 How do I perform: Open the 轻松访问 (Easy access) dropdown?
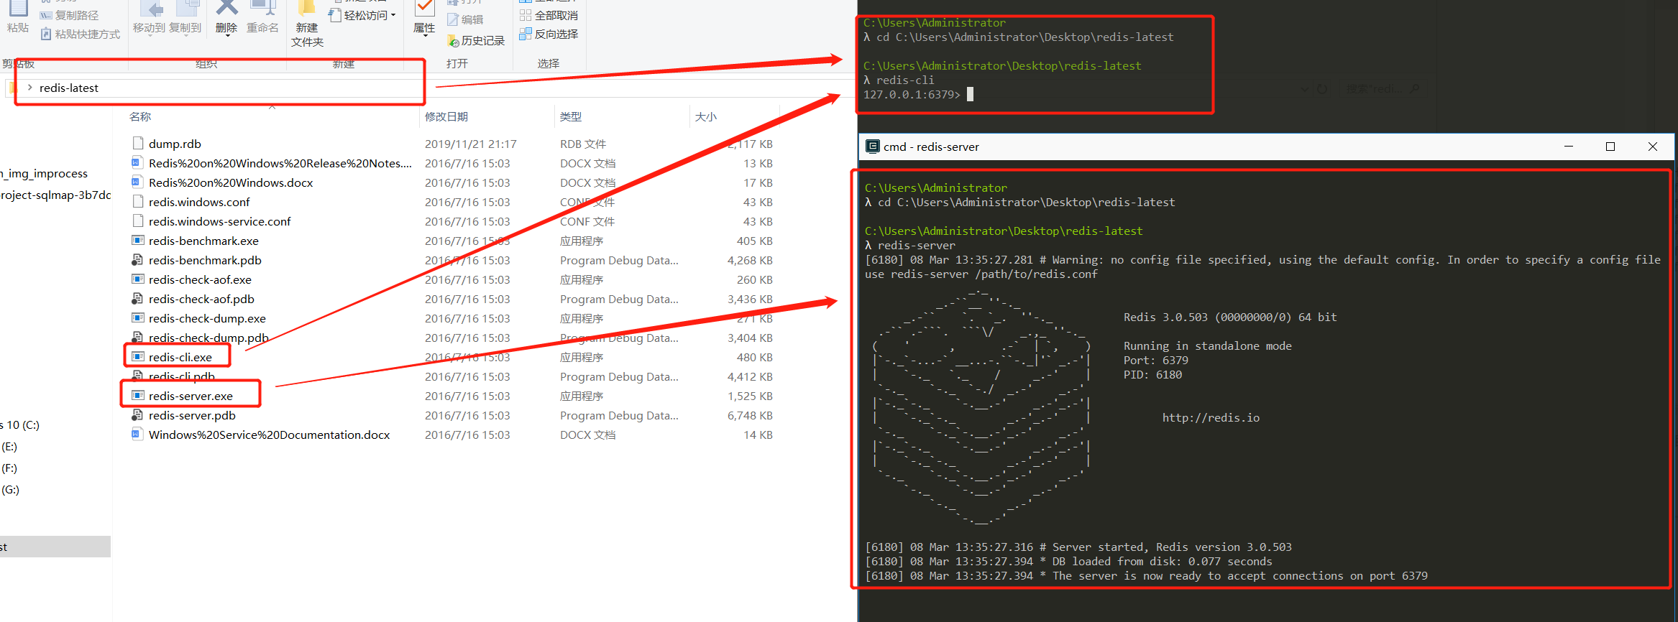(x=362, y=15)
